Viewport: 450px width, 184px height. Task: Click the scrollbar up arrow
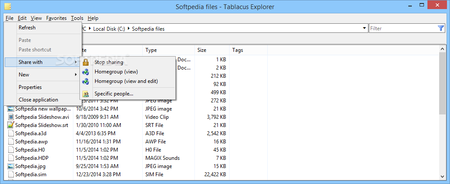click(442, 49)
